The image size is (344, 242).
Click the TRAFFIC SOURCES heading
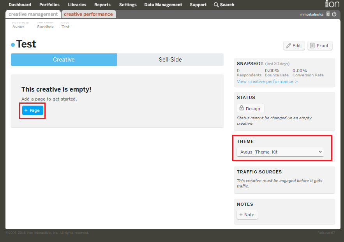(x=259, y=172)
